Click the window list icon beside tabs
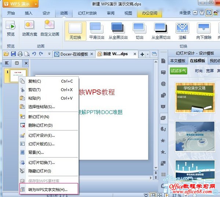Screen dimensions: 220x197 point(154,54)
